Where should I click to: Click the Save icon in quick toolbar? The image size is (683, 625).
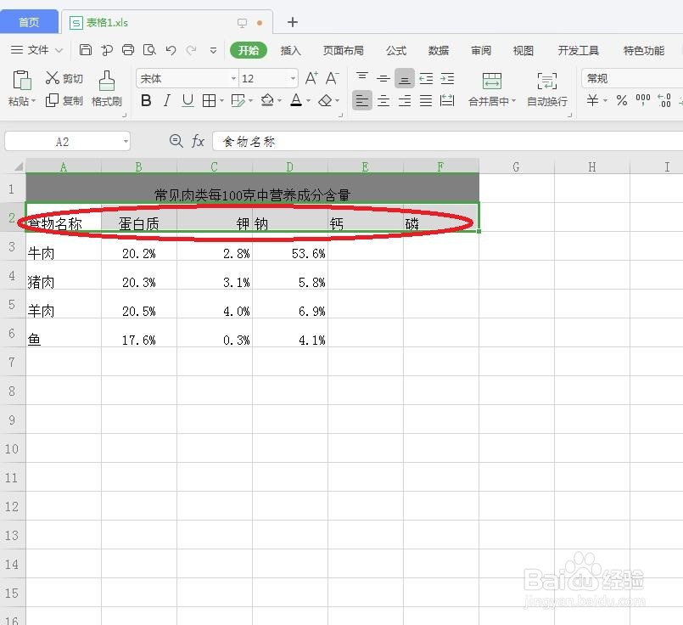click(86, 50)
